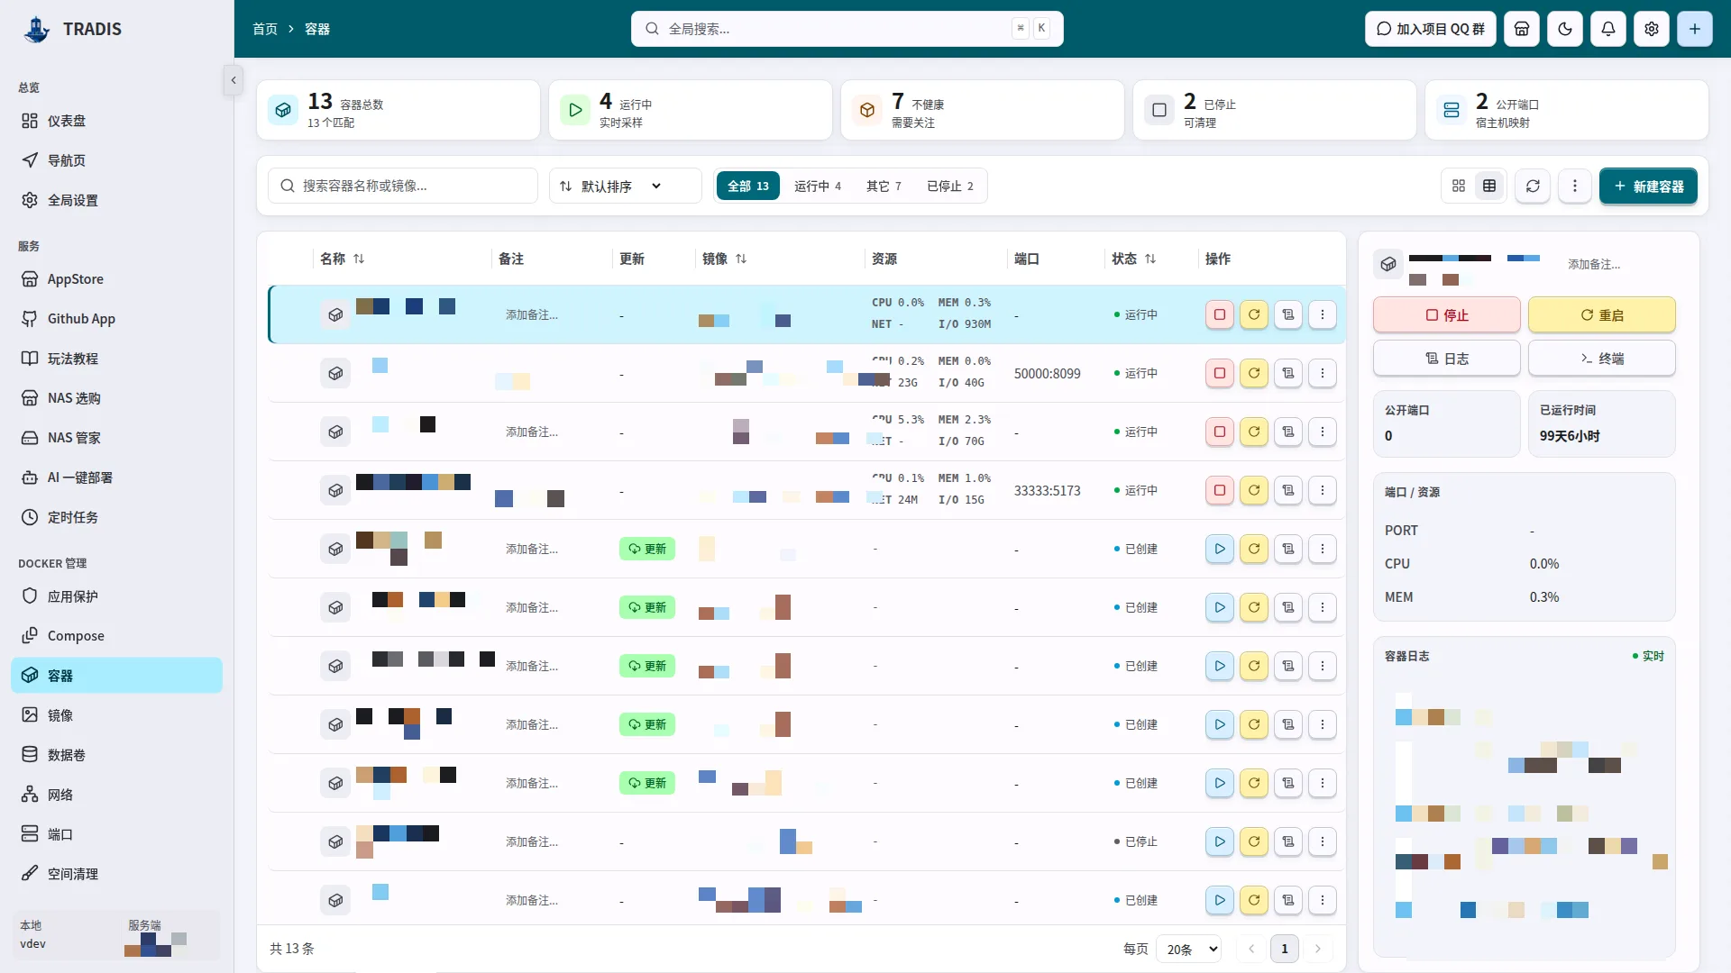This screenshot has height=973, width=1731.
Task: Refresh the container list
Action: 1533,186
